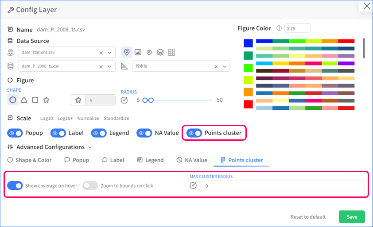Select the grid table display icon
Viewport: 373px width, 227px height.
click(171, 52)
